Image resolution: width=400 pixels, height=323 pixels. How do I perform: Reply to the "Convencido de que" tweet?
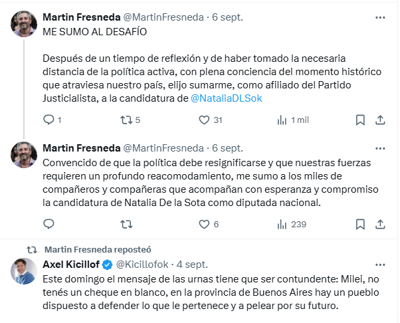[49, 225]
